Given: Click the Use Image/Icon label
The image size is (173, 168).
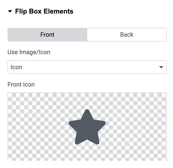Looking at the screenshot, I should [29, 52].
